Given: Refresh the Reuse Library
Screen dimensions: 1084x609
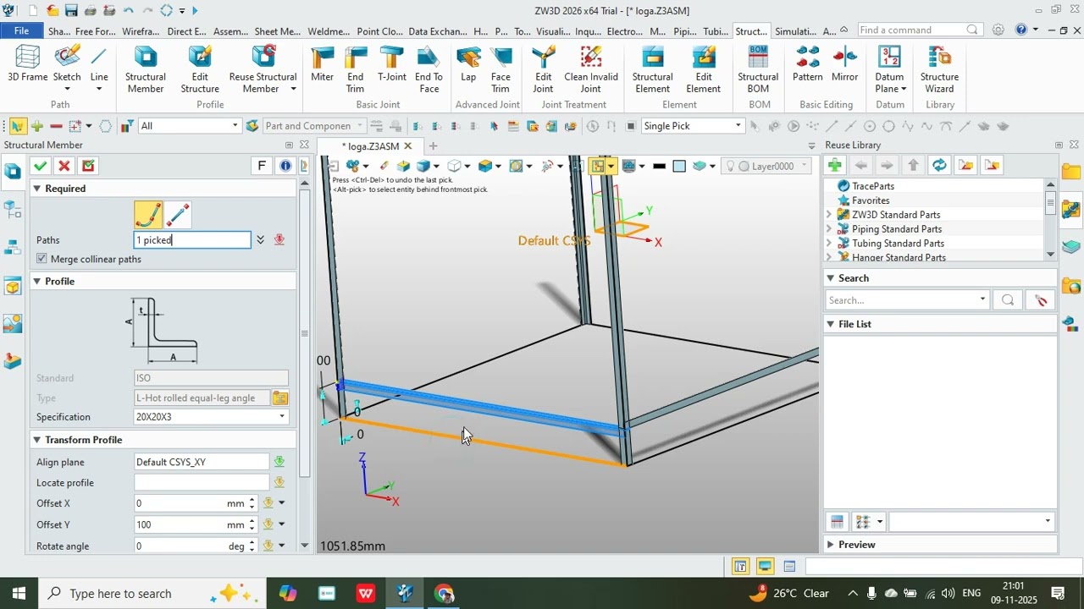Looking at the screenshot, I should (939, 166).
